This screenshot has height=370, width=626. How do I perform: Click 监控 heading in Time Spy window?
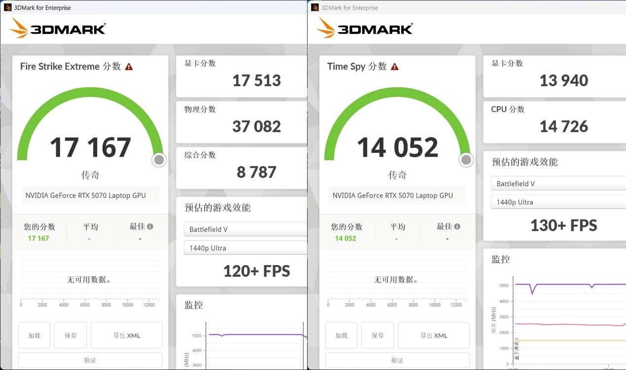501,259
